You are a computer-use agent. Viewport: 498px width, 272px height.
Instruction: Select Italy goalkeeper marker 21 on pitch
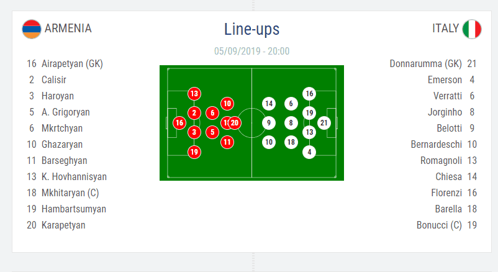click(324, 123)
